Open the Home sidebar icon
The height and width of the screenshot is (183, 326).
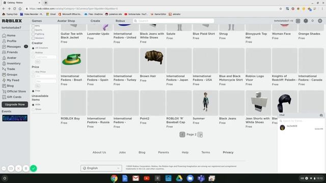pyautogui.click(x=4, y=36)
